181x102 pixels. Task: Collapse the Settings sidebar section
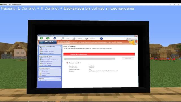click(x=60, y=78)
